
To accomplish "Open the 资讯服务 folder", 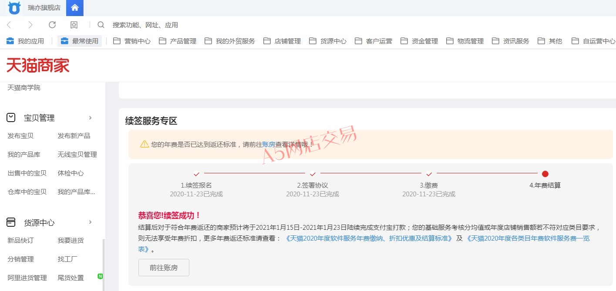I will tap(511, 41).
